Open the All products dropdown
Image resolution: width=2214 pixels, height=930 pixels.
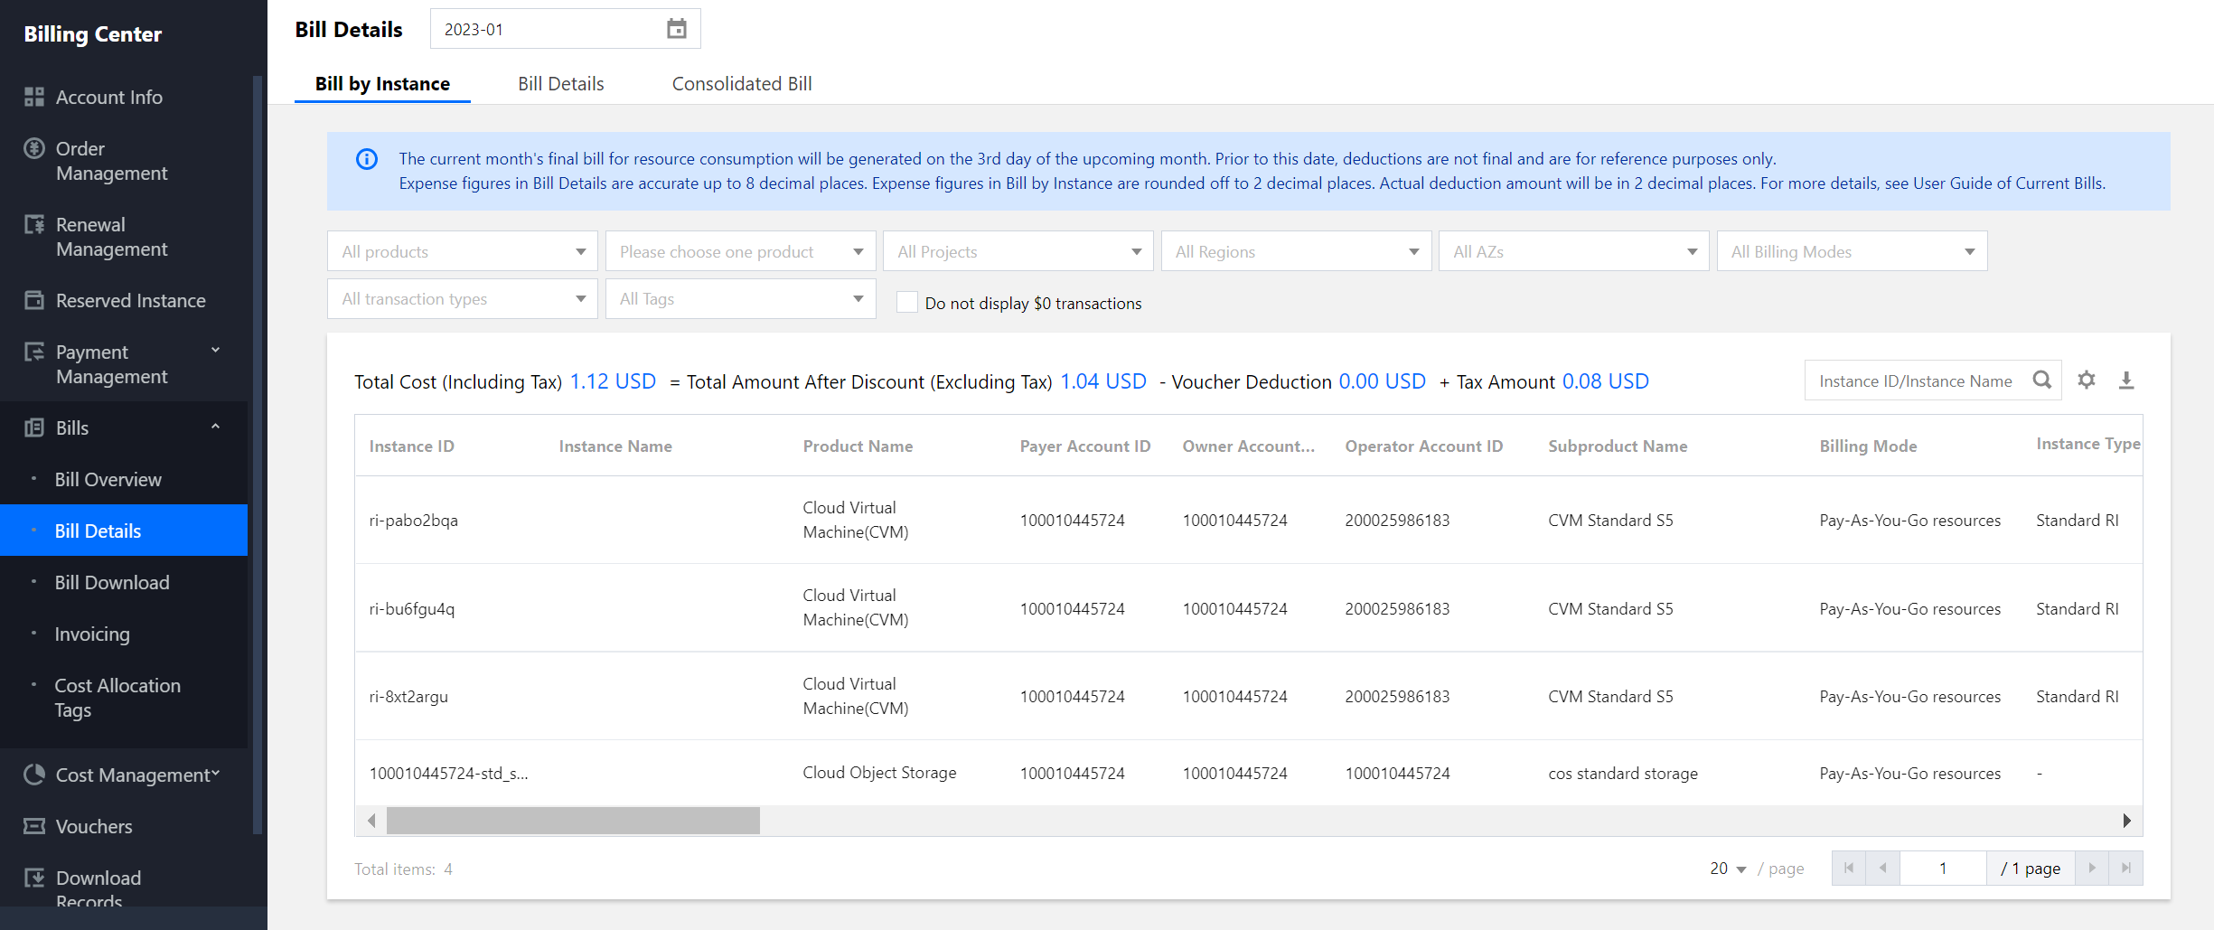(x=462, y=251)
